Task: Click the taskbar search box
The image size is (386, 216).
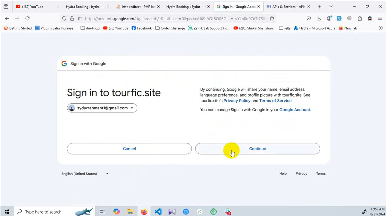Action: [x=55, y=212]
